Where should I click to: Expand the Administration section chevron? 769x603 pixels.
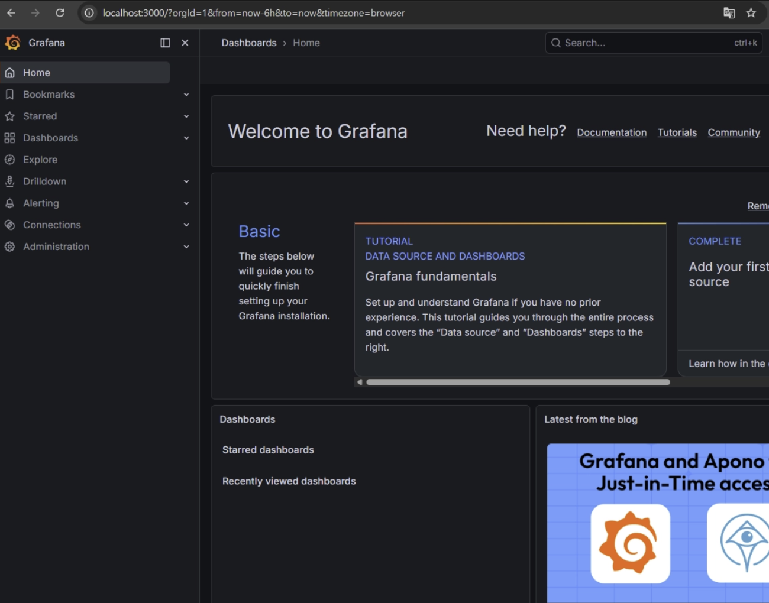click(186, 247)
